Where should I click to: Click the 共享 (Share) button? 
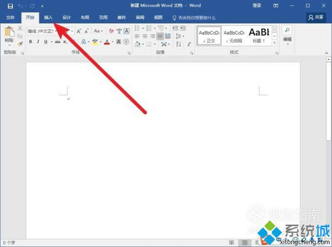pos(316,18)
